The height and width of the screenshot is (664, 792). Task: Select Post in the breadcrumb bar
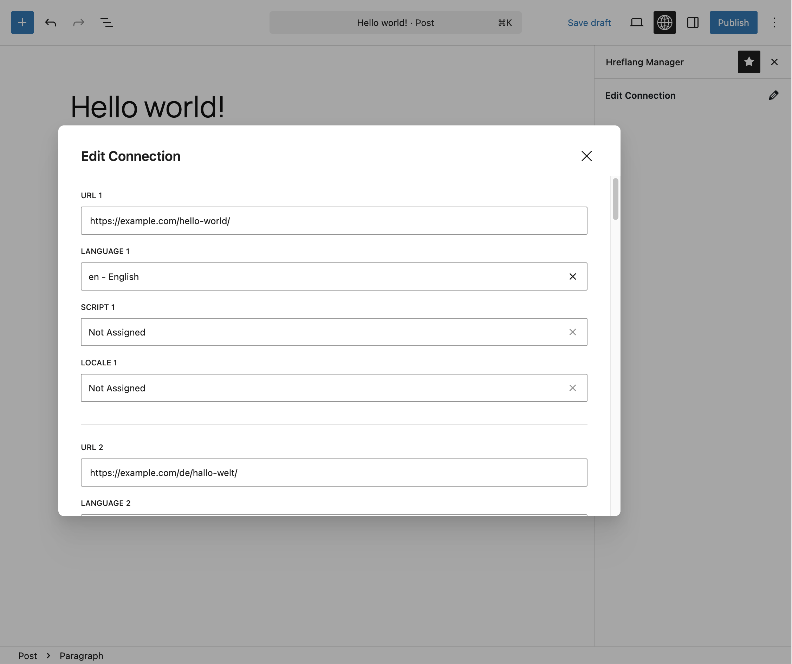(x=28, y=655)
